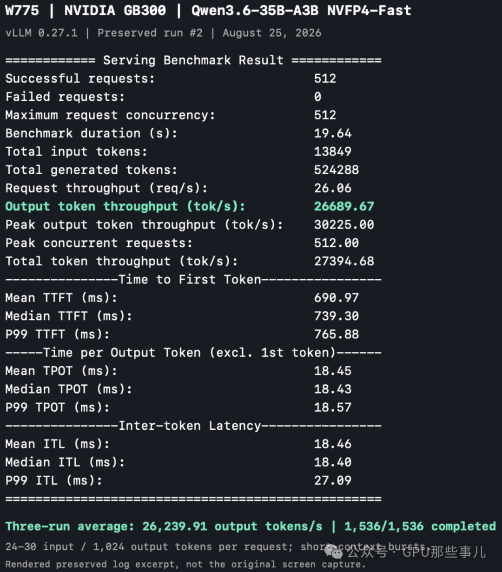Select "NVIDIA GB300" in the title line
This screenshot has width=502, height=572.
pyautogui.click(x=115, y=11)
